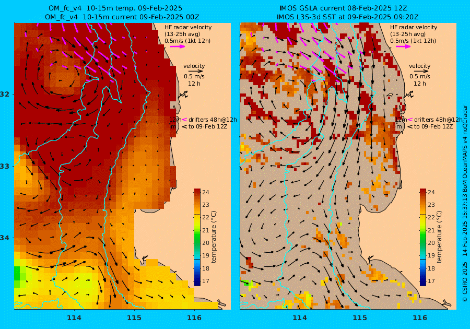The width and height of the screenshot is (470, 329).
Task: Click '12 h' under velocity in left map
Action: click(x=194, y=84)
